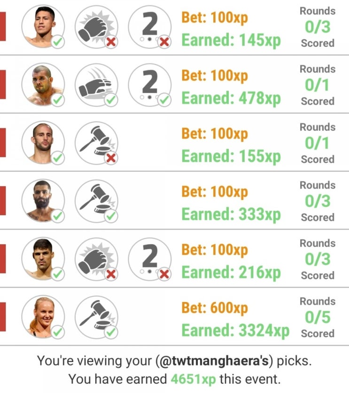The height and width of the screenshot is (393, 349).
Task: Select round 2 pick in the 145xp row
Action: click(150, 27)
